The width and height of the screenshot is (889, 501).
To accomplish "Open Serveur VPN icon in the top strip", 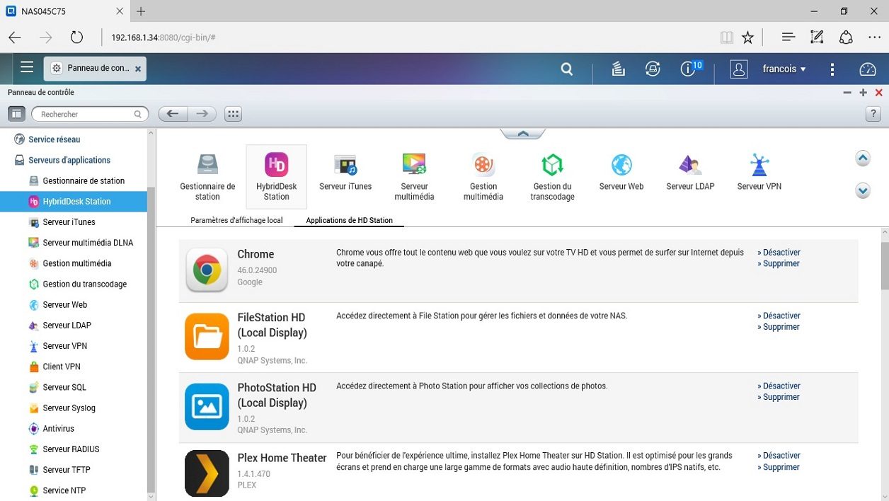I will coord(759,172).
